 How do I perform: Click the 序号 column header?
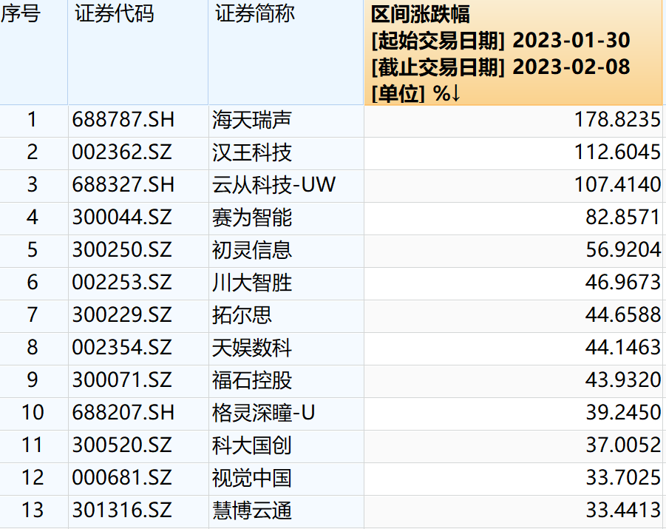pos(21,14)
